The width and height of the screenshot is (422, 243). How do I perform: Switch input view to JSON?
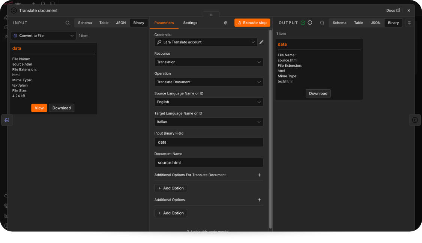[121, 23]
